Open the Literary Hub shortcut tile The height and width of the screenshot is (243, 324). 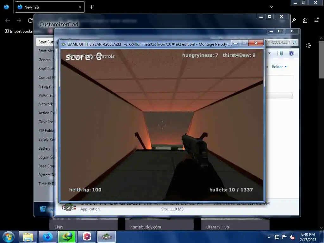[x=235, y=225]
